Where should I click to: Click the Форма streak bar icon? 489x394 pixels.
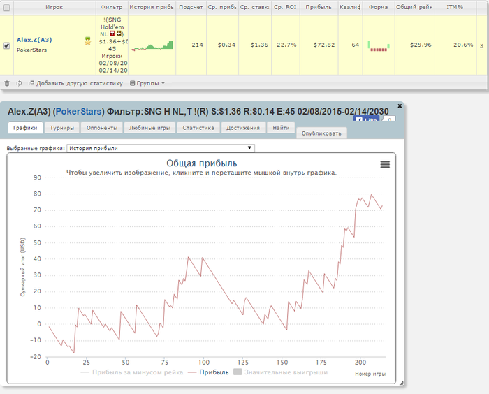point(378,45)
